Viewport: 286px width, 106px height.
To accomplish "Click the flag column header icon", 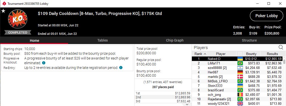I will pyautogui.click(x=240, y=54).
